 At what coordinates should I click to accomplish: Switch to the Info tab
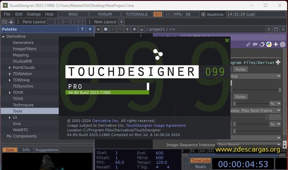point(26,150)
